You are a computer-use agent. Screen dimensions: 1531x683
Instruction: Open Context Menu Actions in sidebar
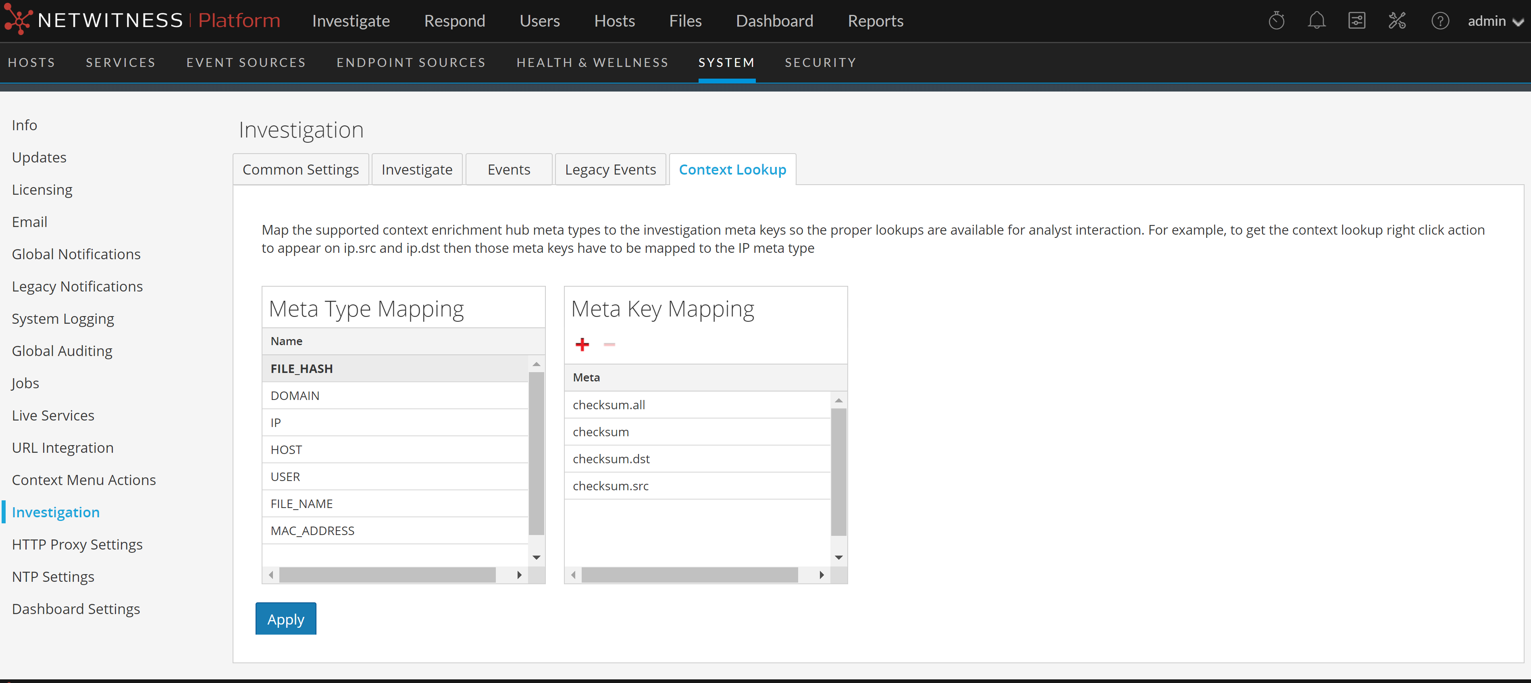tap(84, 480)
